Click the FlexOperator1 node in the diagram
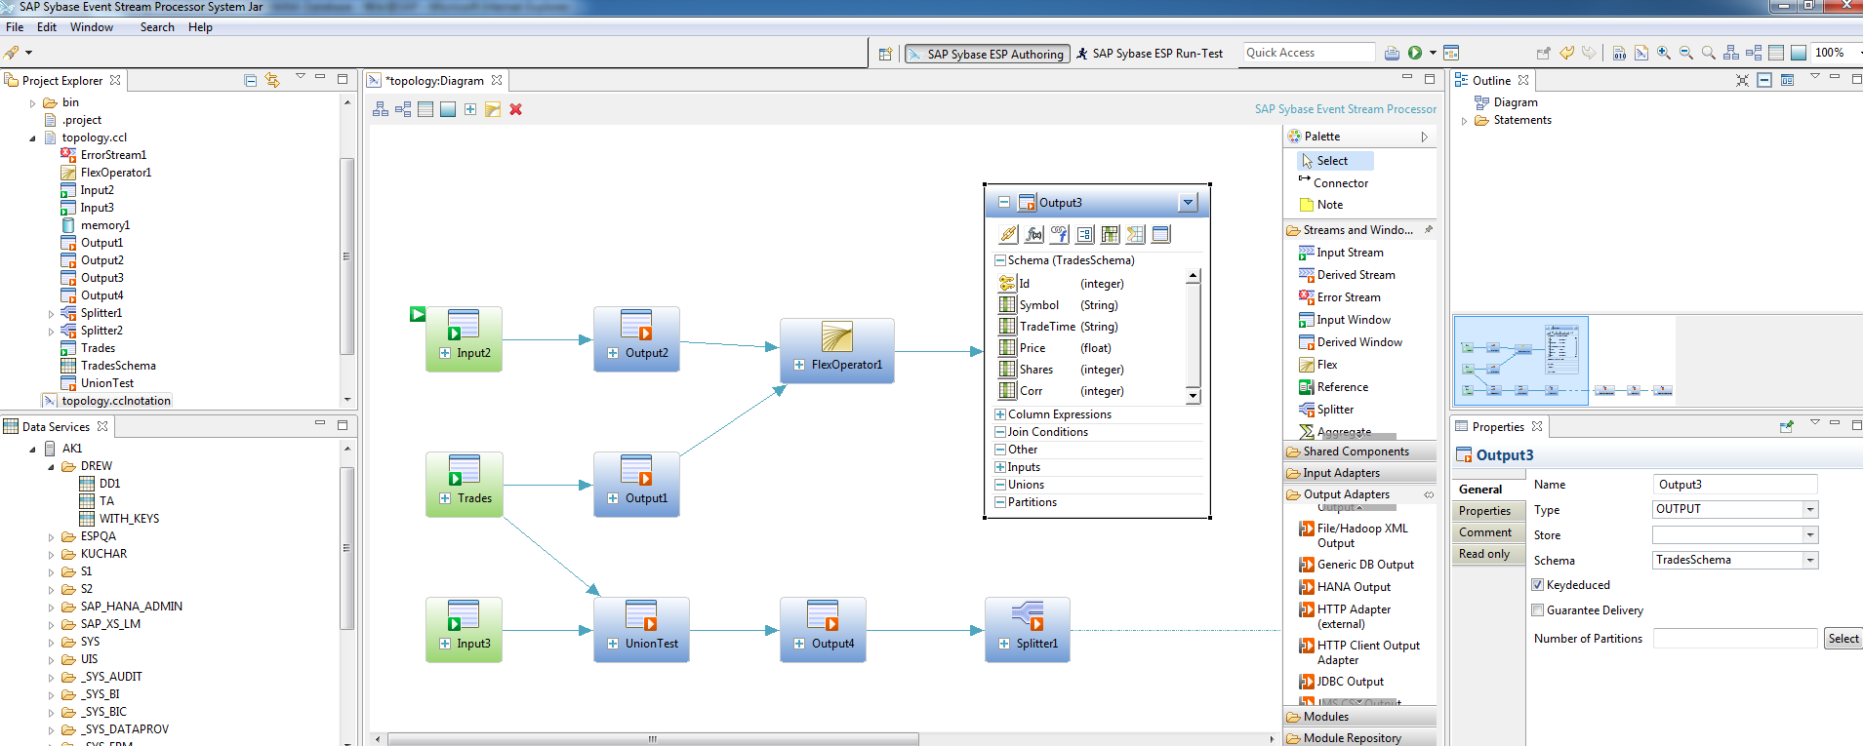This screenshot has width=1863, height=746. click(837, 350)
